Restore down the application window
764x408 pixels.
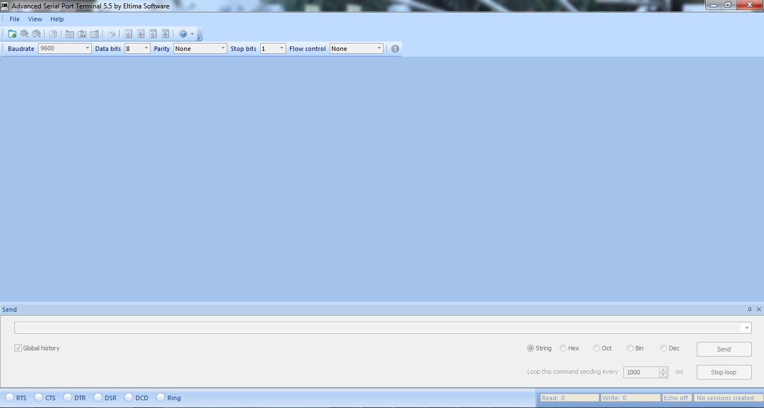[x=728, y=5]
